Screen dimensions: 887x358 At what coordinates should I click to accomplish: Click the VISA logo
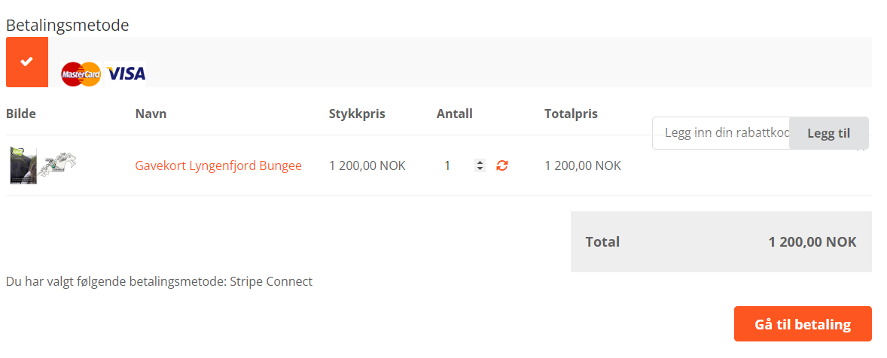(126, 74)
